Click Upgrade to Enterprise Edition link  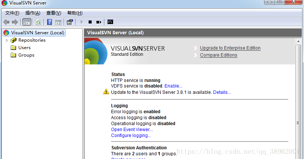coord(230,48)
